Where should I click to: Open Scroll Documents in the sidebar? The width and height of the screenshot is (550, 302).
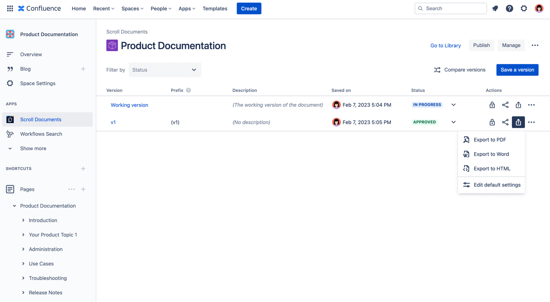tap(41, 119)
